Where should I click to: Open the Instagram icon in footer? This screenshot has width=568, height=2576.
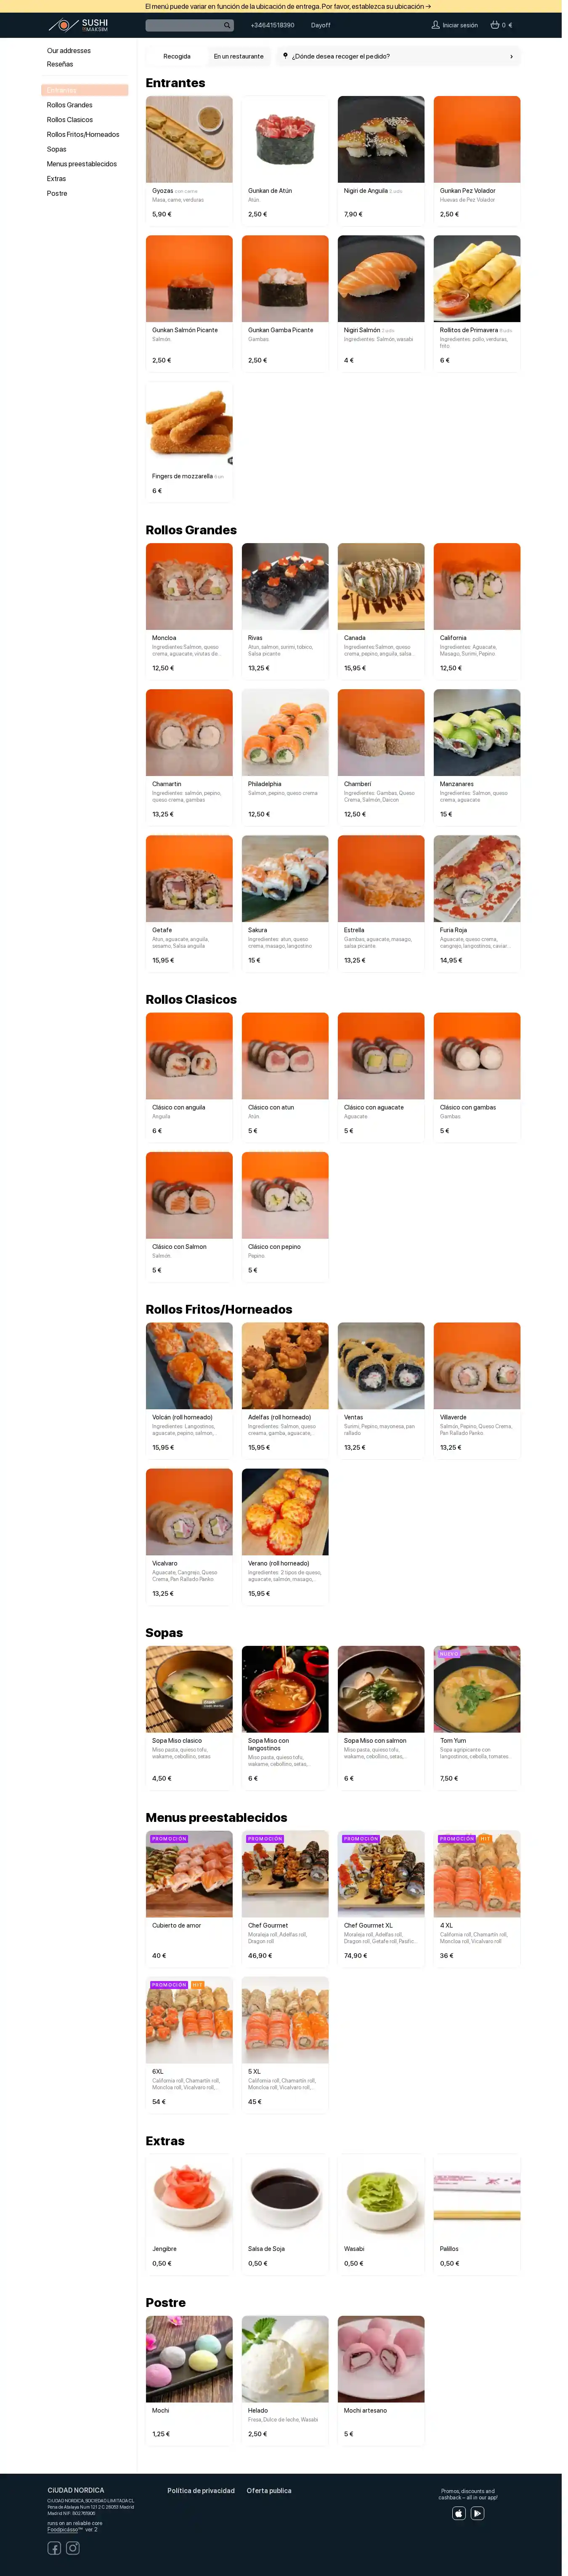[x=73, y=2547]
